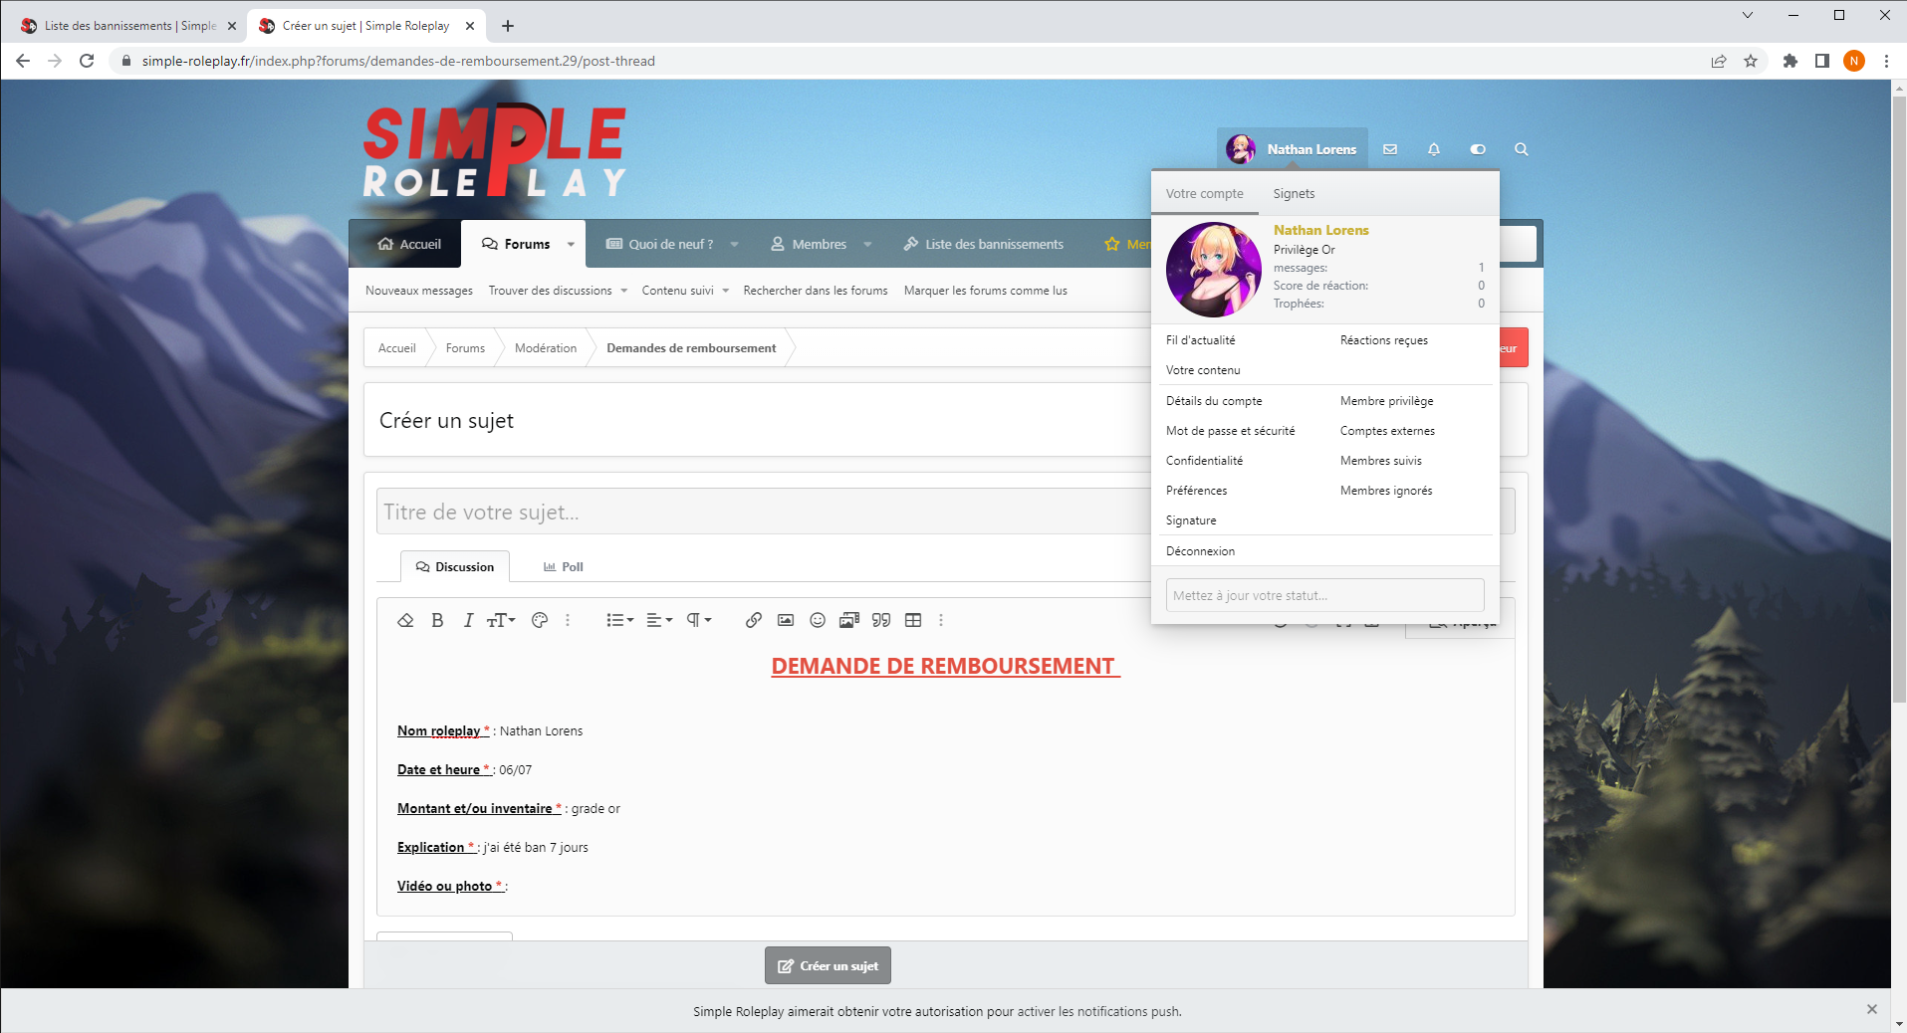Open font size dropdown

(x=501, y=620)
